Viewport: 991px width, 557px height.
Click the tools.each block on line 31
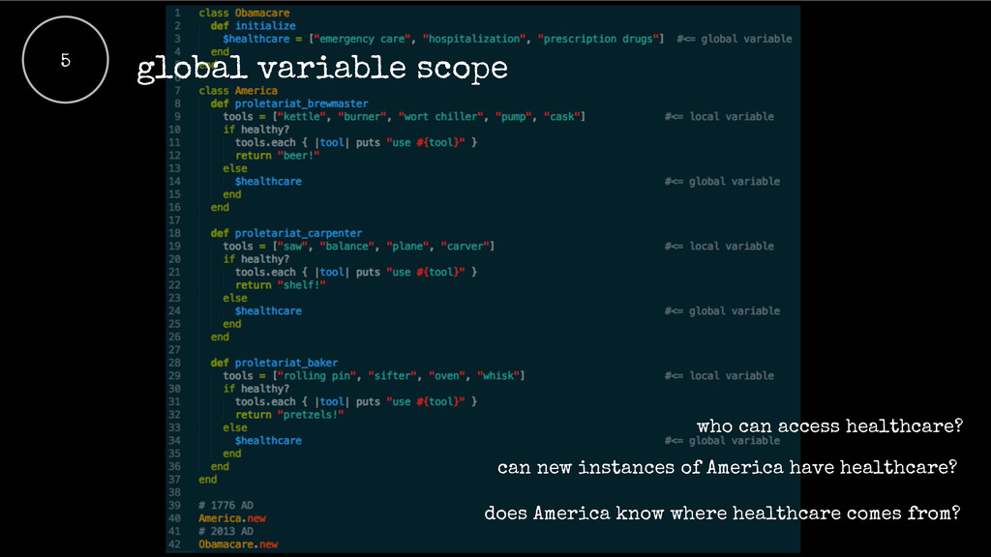coord(356,401)
